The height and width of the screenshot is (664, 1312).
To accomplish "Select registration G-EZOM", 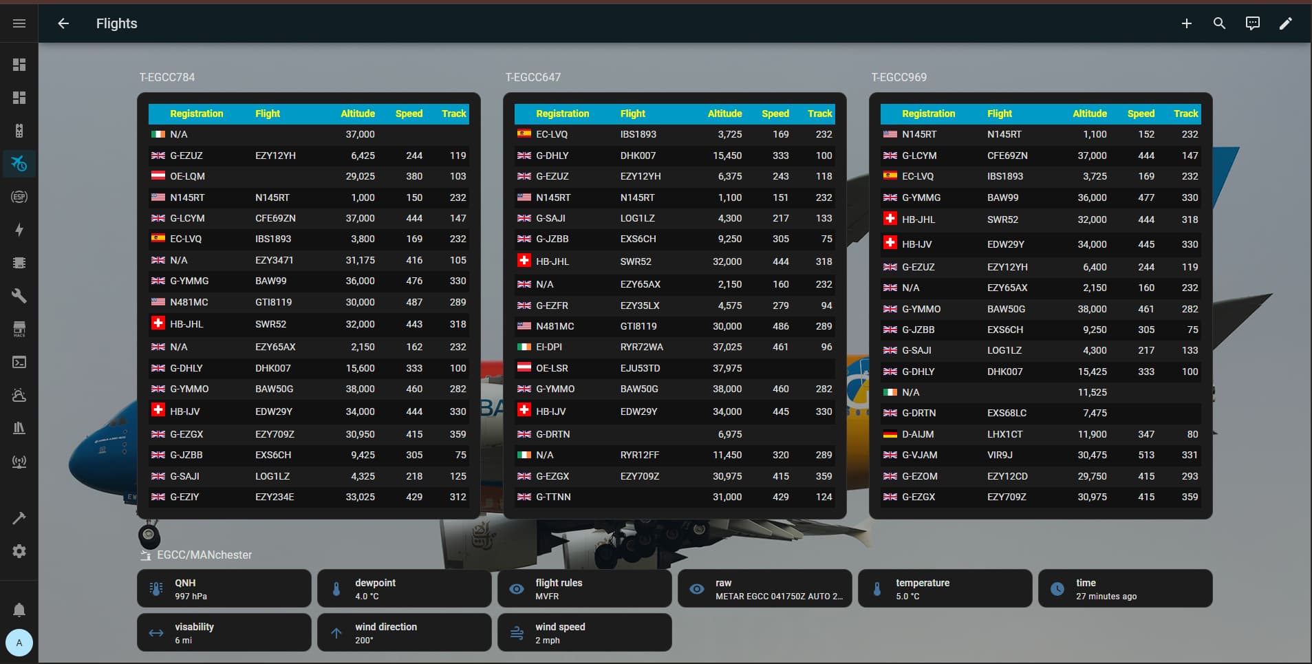I will pyautogui.click(x=920, y=476).
